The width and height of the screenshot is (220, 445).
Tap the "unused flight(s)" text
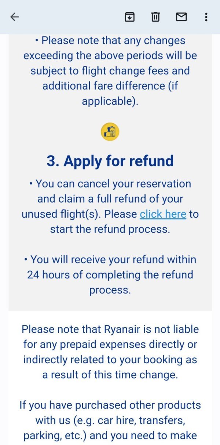pos(60,214)
